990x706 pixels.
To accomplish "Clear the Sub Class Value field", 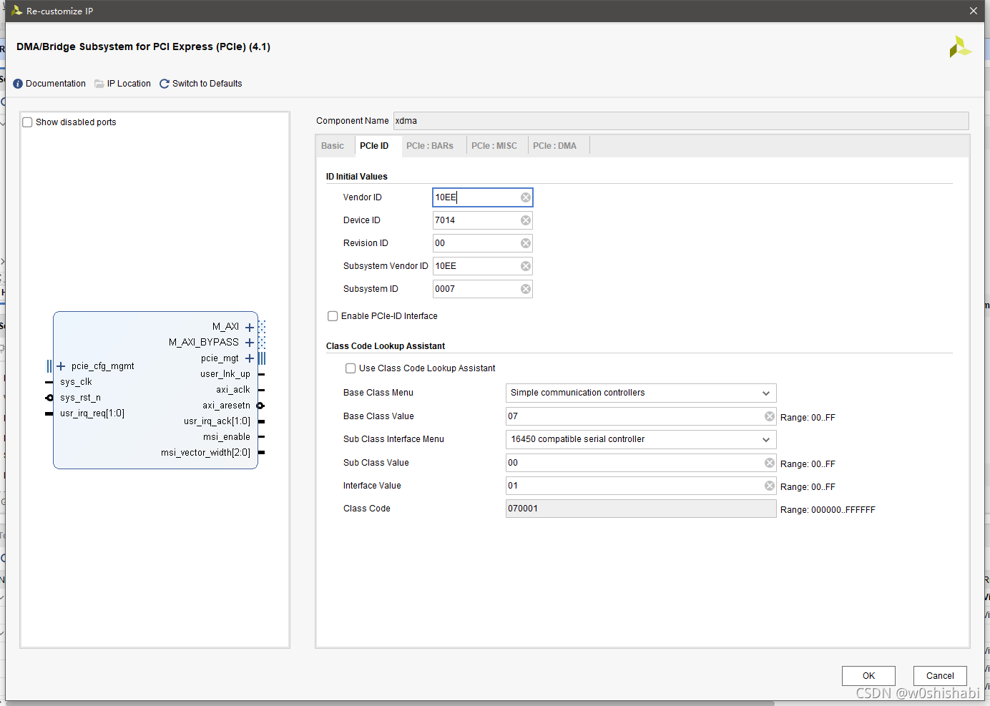I will 770,463.
